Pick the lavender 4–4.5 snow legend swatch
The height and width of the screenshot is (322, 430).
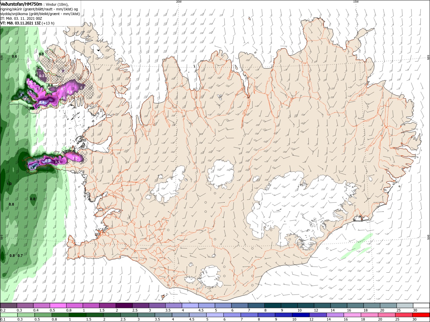click(x=190, y=306)
